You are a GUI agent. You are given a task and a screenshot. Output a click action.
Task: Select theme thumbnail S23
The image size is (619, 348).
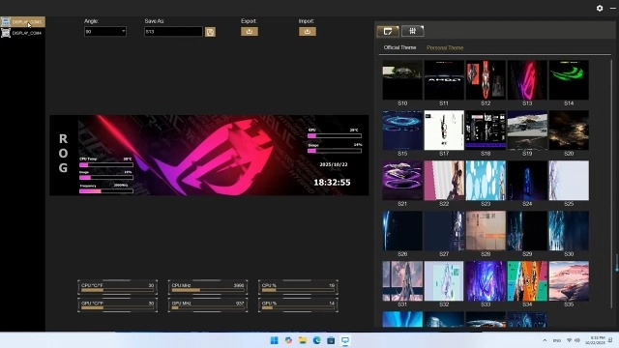pos(486,181)
